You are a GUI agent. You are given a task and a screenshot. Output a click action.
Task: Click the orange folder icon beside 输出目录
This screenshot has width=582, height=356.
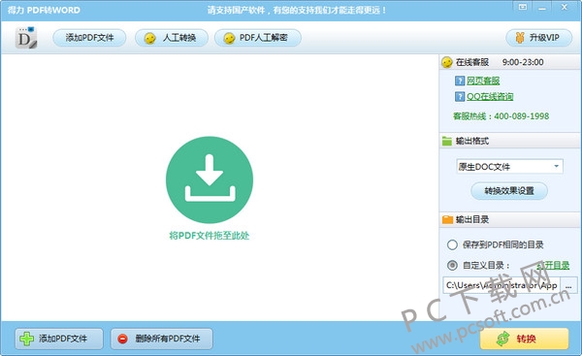coord(447,220)
